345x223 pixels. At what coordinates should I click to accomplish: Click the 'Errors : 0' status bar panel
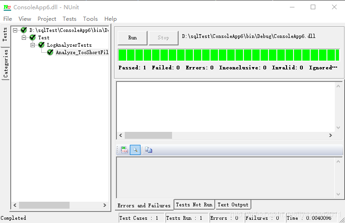click(226, 218)
